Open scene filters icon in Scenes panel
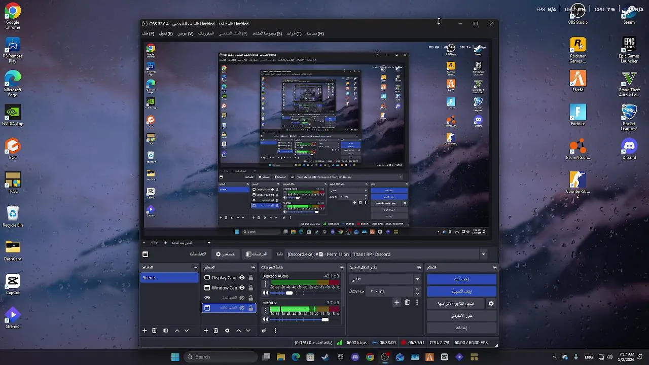 tap(165, 331)
